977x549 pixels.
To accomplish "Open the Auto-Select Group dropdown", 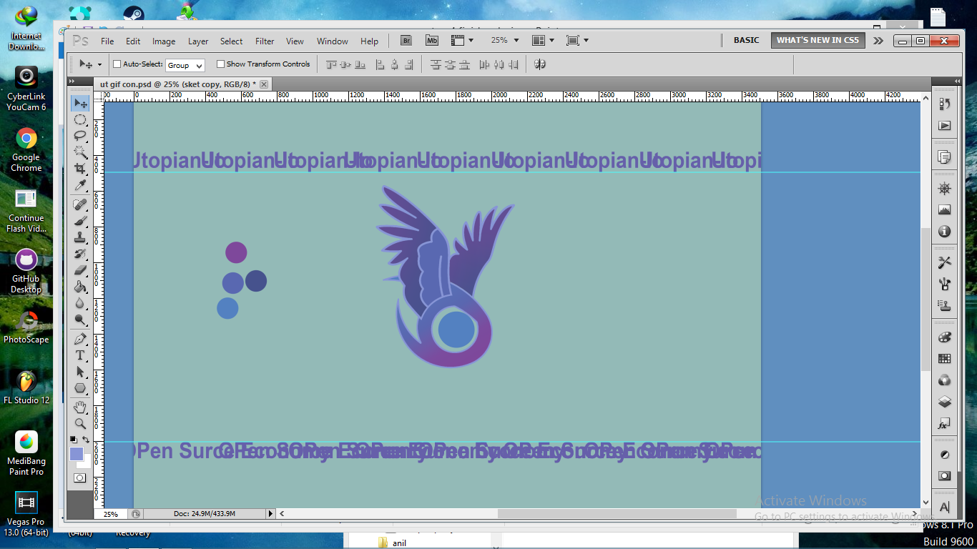I will [x=185, y=65].
